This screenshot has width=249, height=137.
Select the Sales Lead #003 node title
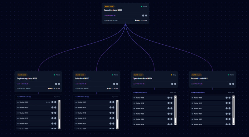pyautogui.click(x=82, y=79)
